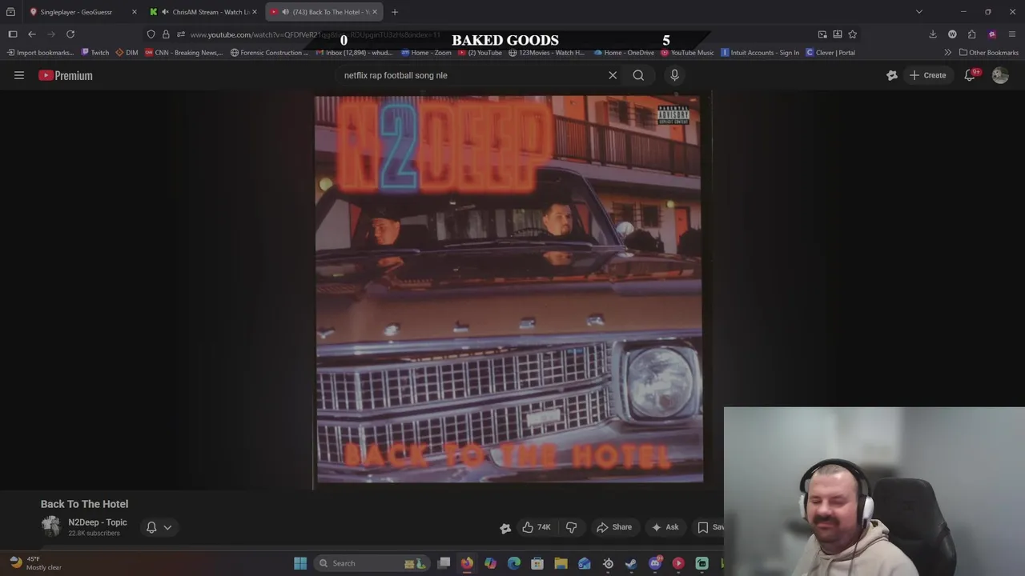Expand the notification preference dropdown beside the bell
This screenshot has width=1025, height=576.
[x=167, y=527]
